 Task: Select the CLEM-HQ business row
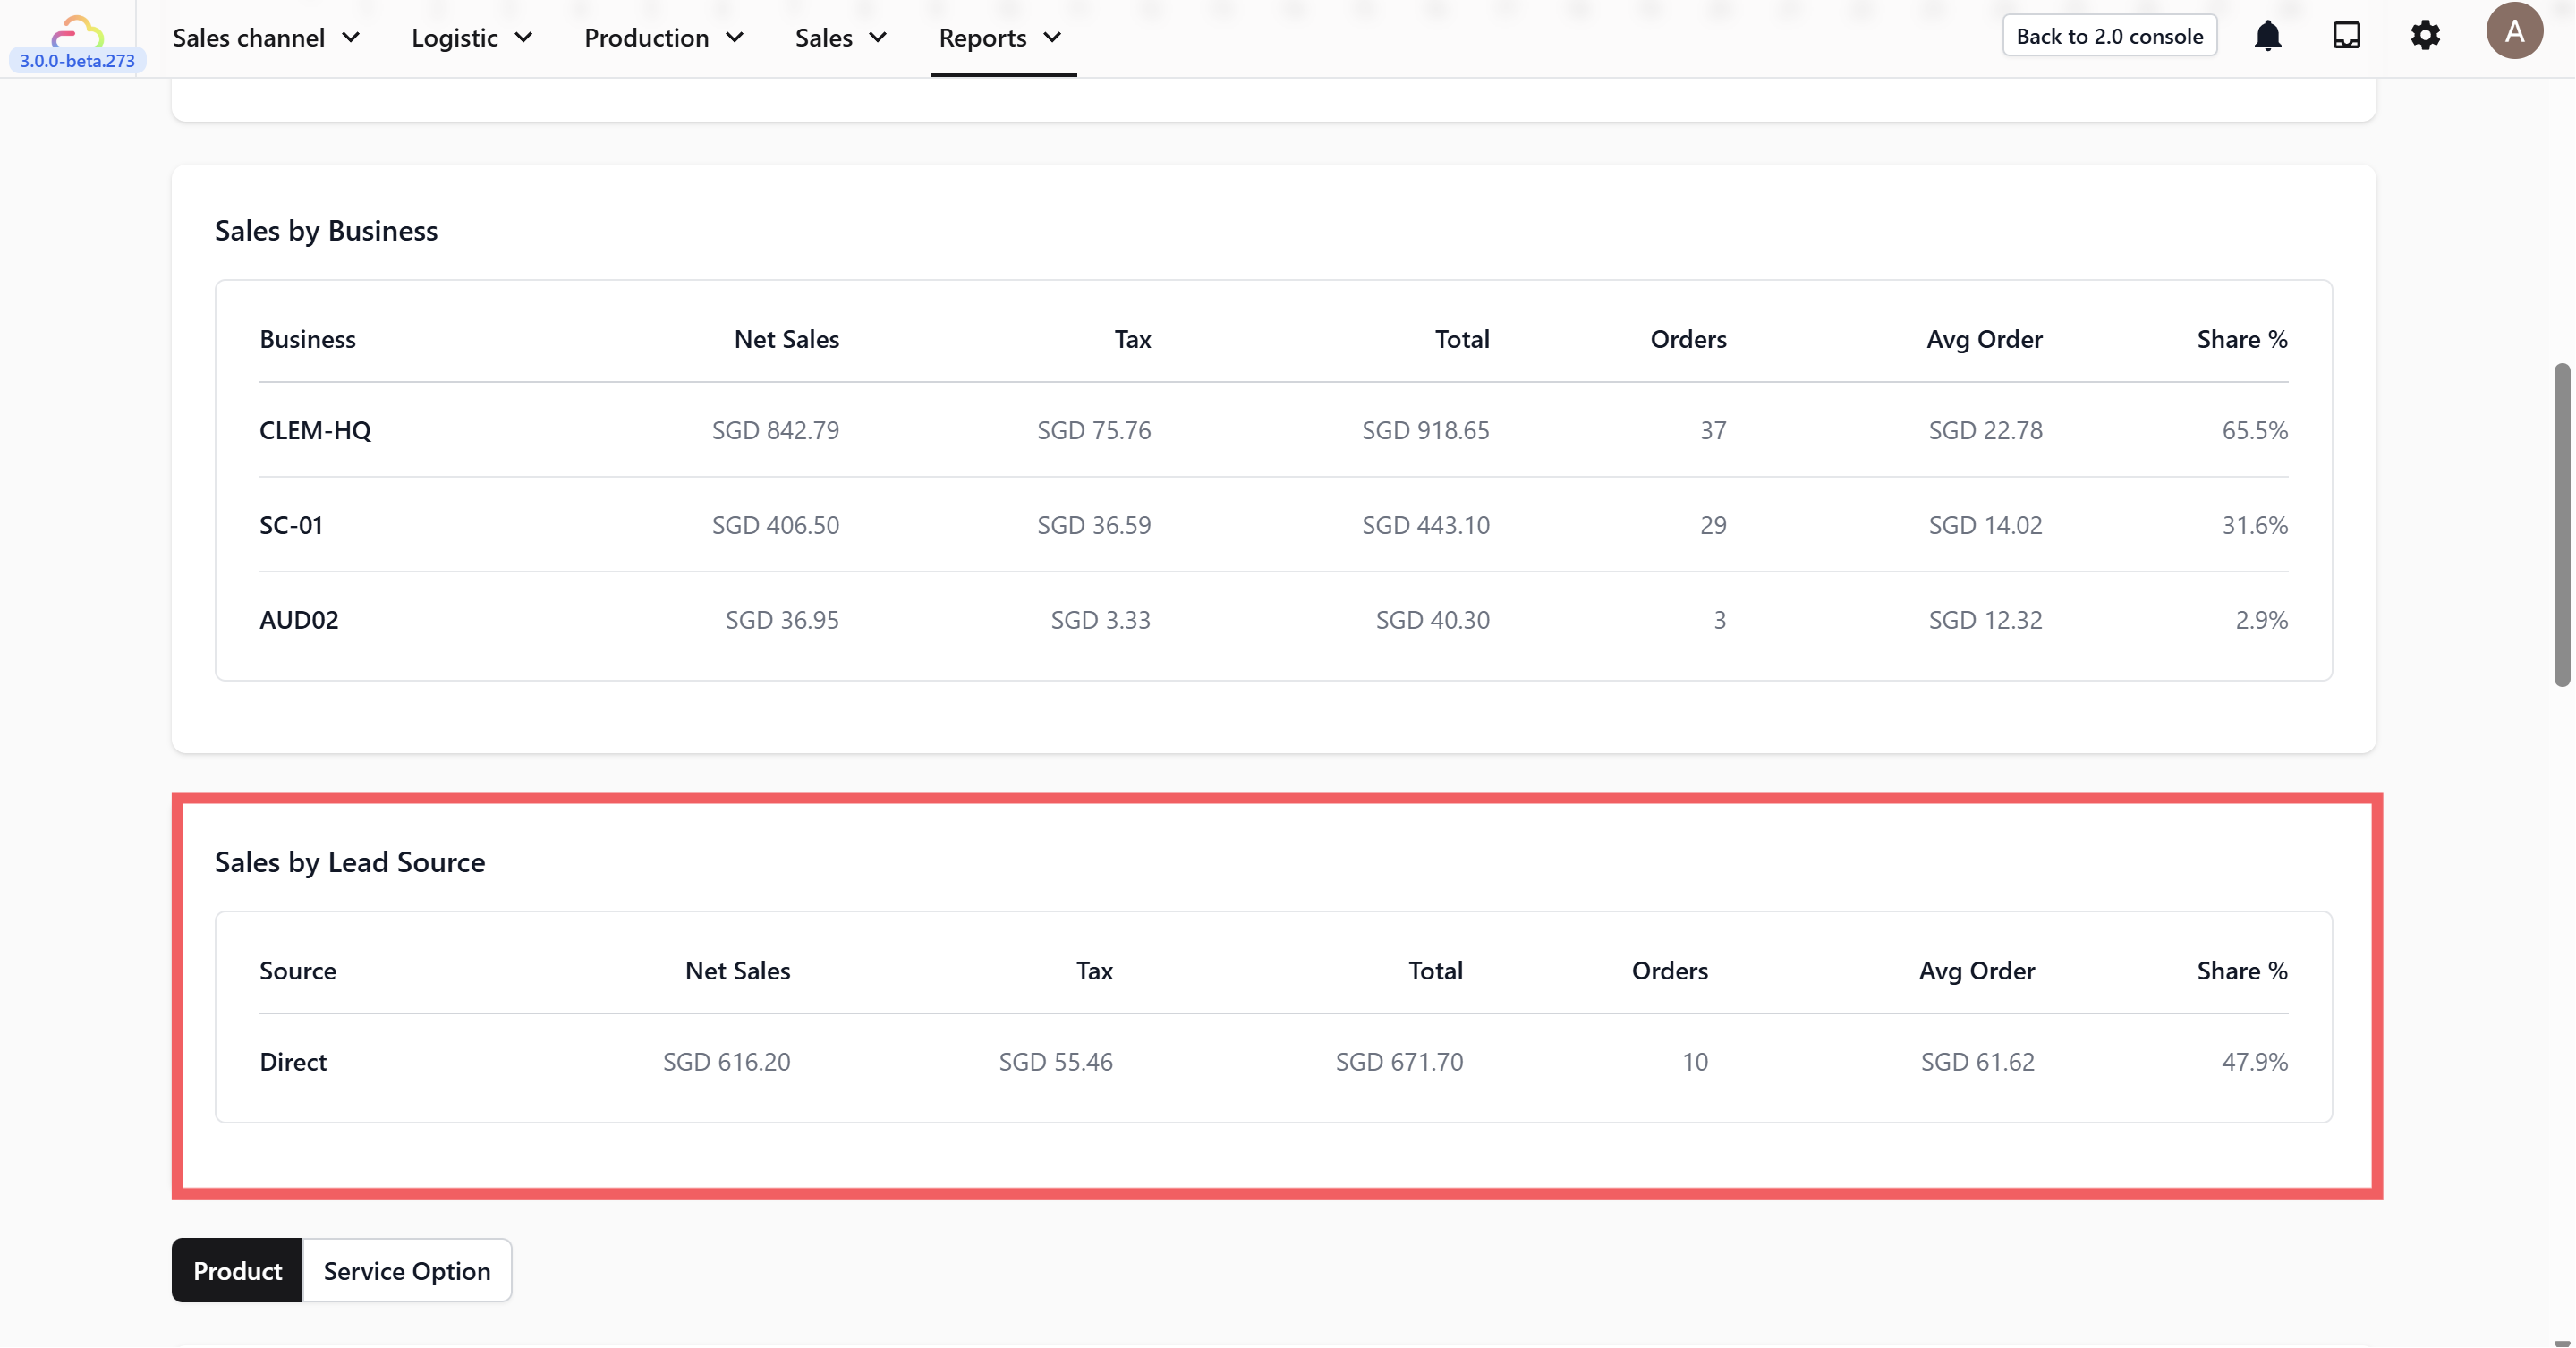click(1273, 430)
